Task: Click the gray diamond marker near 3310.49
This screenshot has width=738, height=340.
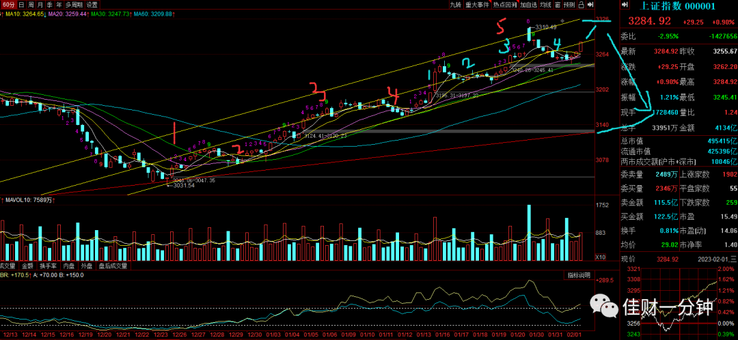Action: (x=562, y=21)
